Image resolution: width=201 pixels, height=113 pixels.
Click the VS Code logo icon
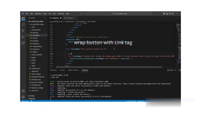[x=23, y=13]
